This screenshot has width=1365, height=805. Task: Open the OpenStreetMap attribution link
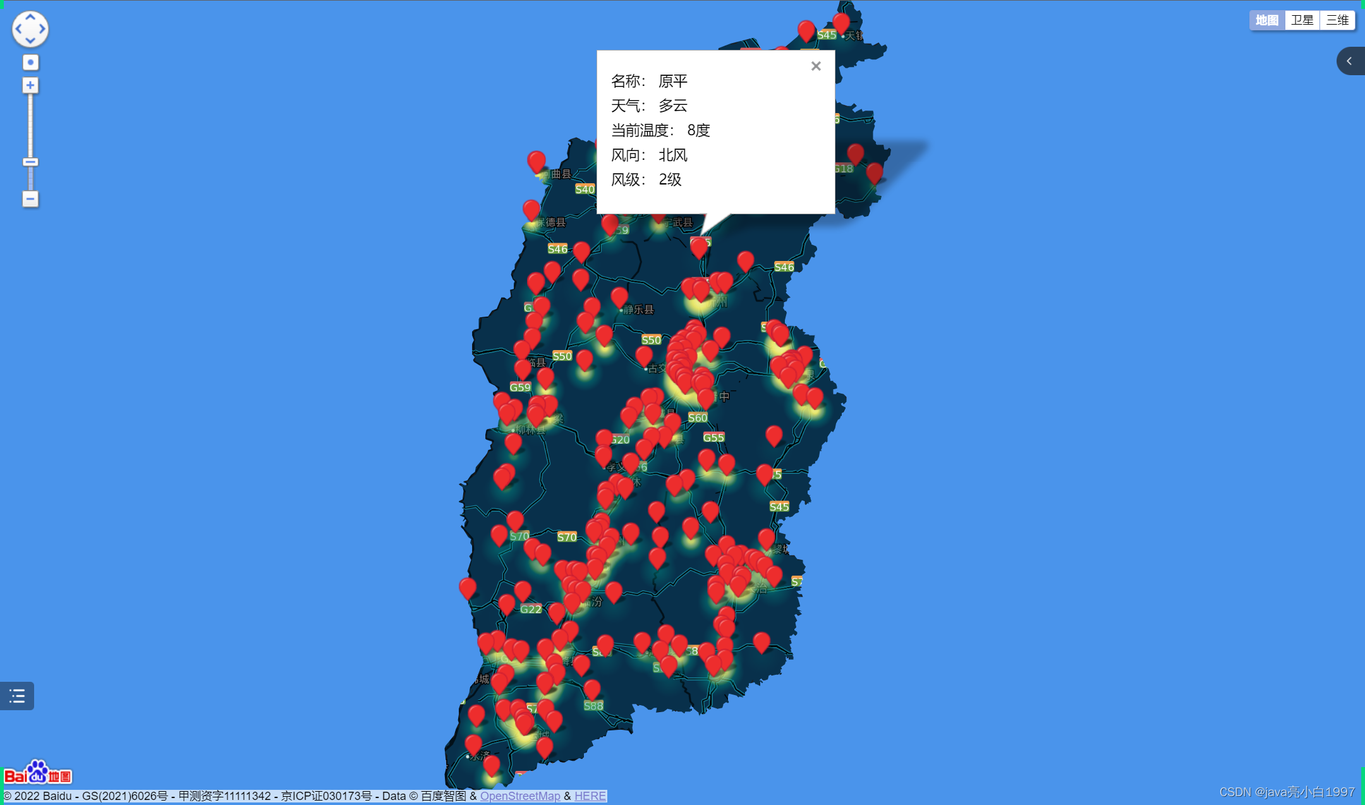click(x=519, y=796)
